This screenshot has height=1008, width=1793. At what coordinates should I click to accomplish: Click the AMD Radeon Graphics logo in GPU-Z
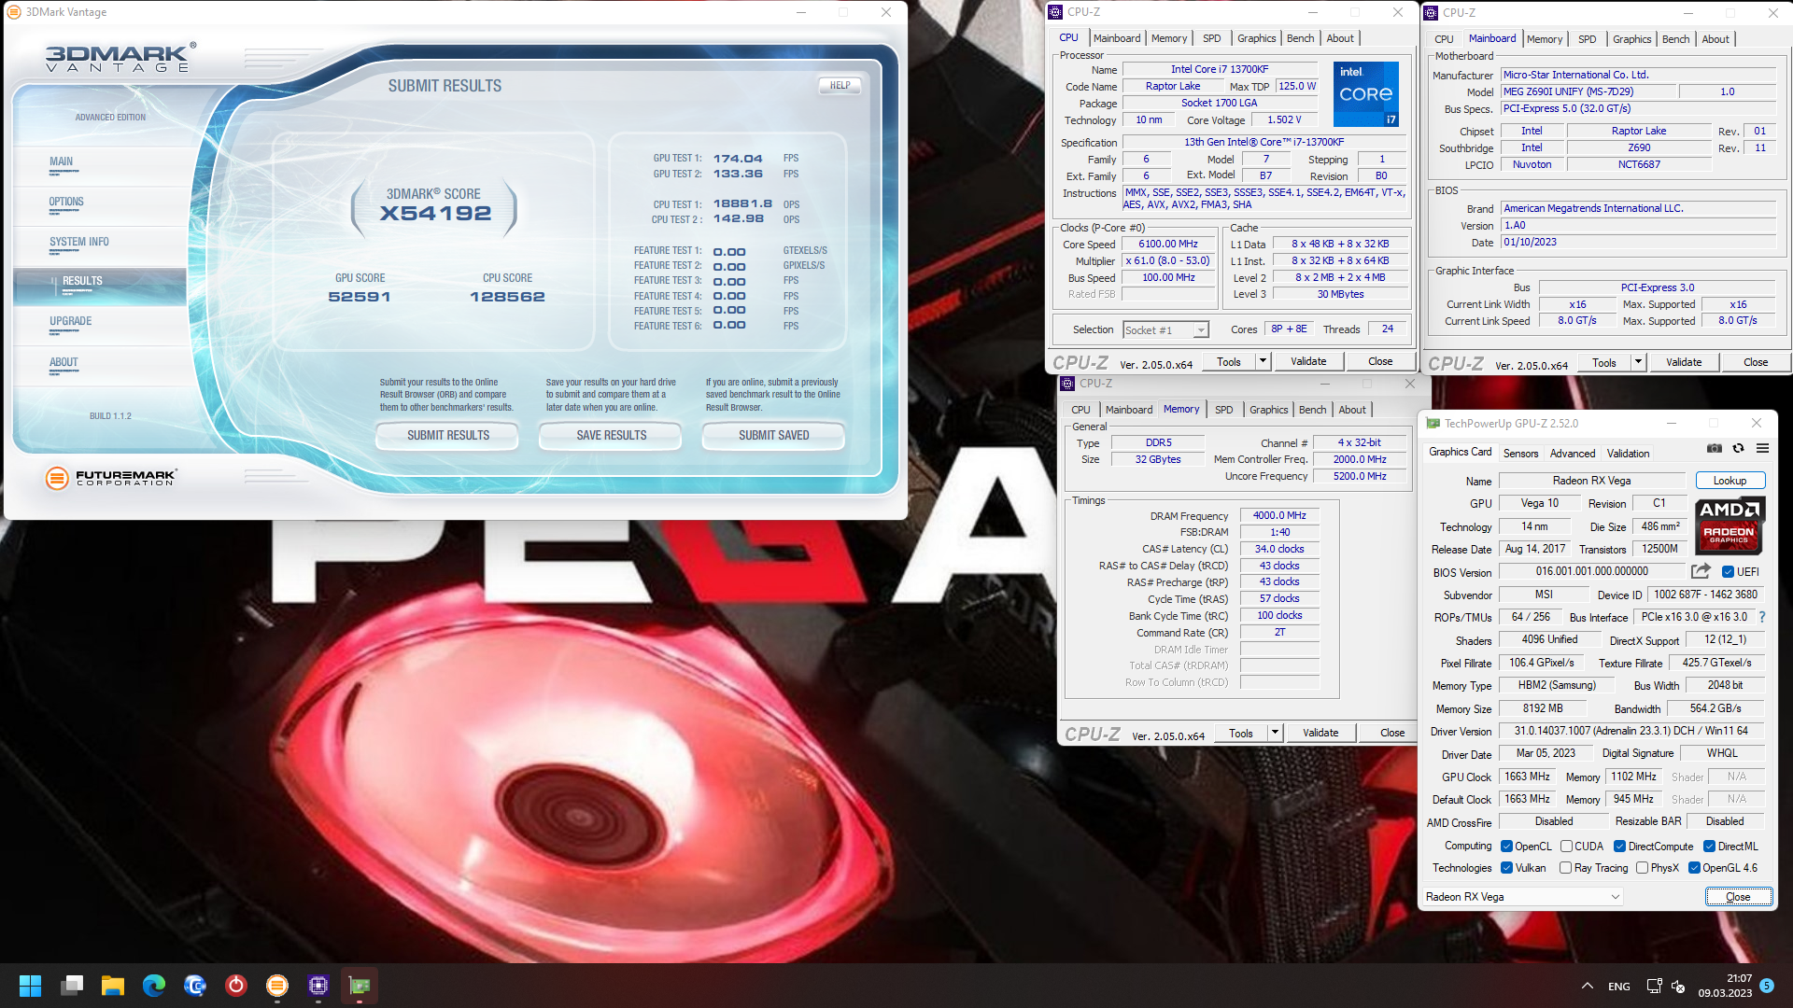(1729, 526)
